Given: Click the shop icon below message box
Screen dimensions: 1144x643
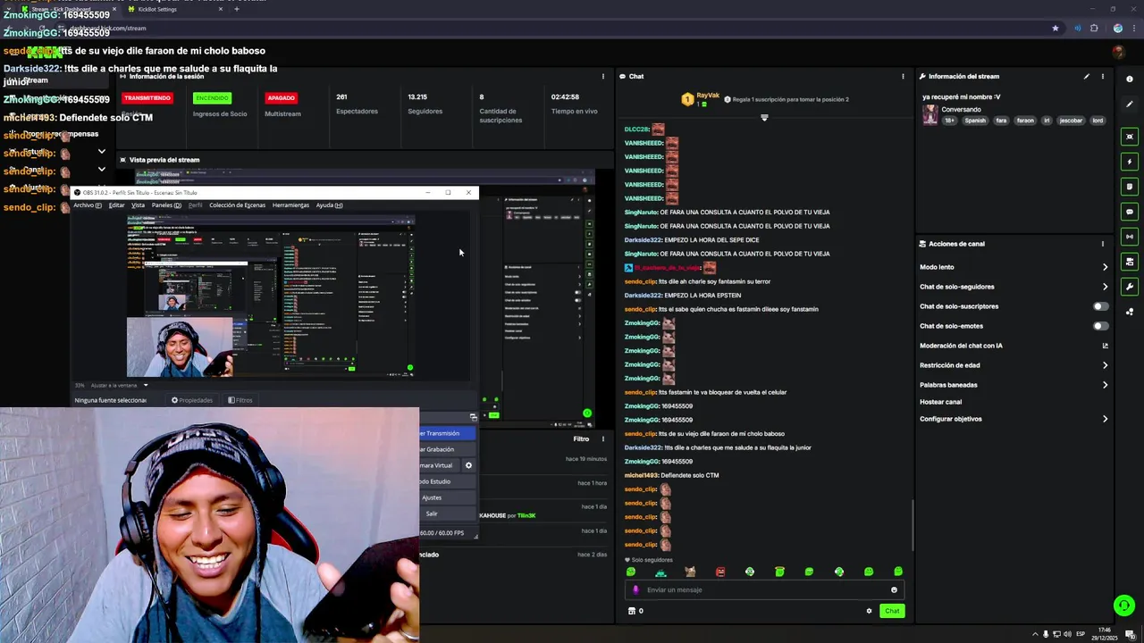Looking at the screenshot, I should coord(632,611).
